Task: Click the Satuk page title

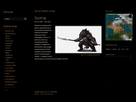Action: [x=40, y=18]
